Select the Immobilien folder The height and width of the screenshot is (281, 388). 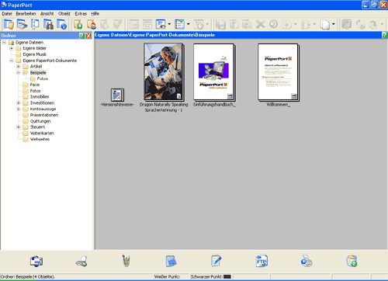click(40, 97)
